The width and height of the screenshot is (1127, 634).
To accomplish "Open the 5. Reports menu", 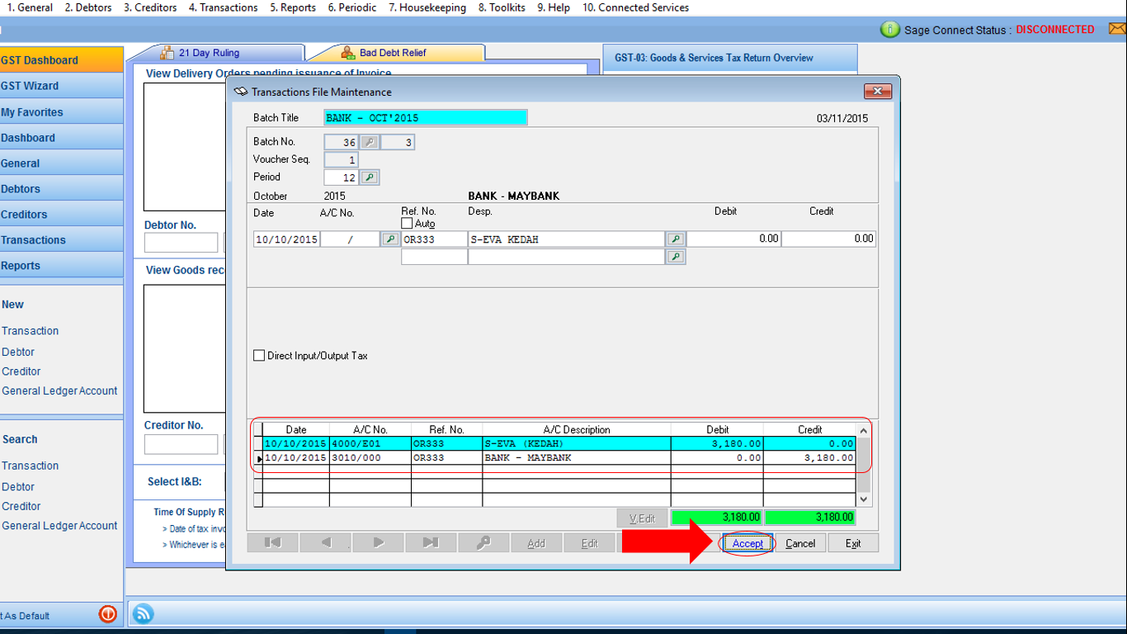I will point(293,7).
